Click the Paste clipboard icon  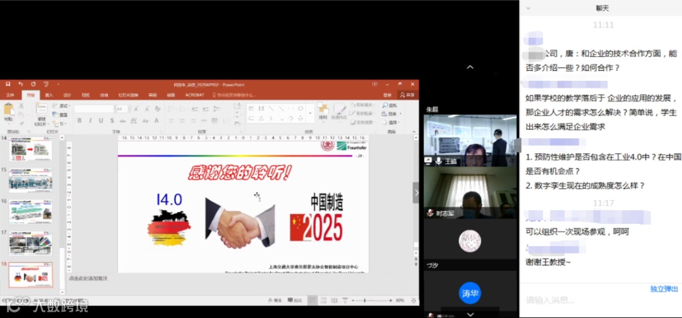[x=8, y=110]
